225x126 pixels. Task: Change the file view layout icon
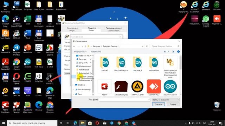coord(165,51)
